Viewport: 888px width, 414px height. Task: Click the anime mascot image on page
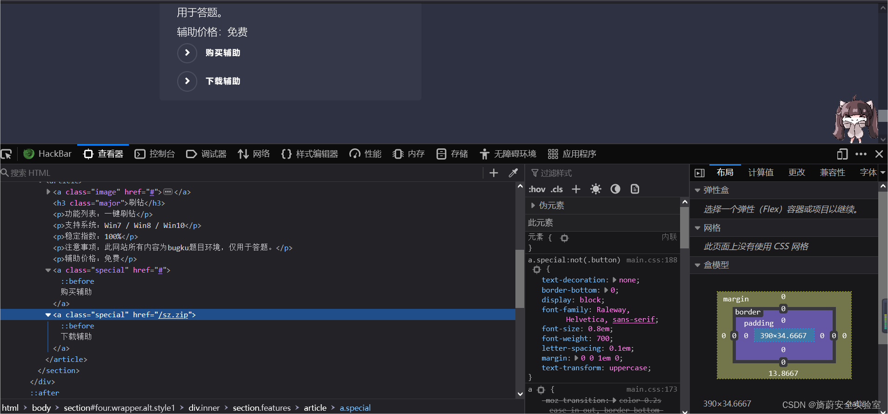pyautogui.click(x=855, y=120)
